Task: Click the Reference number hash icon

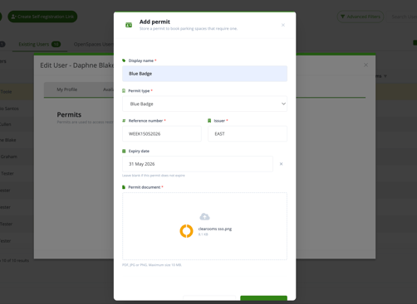Action: [124, 121]
